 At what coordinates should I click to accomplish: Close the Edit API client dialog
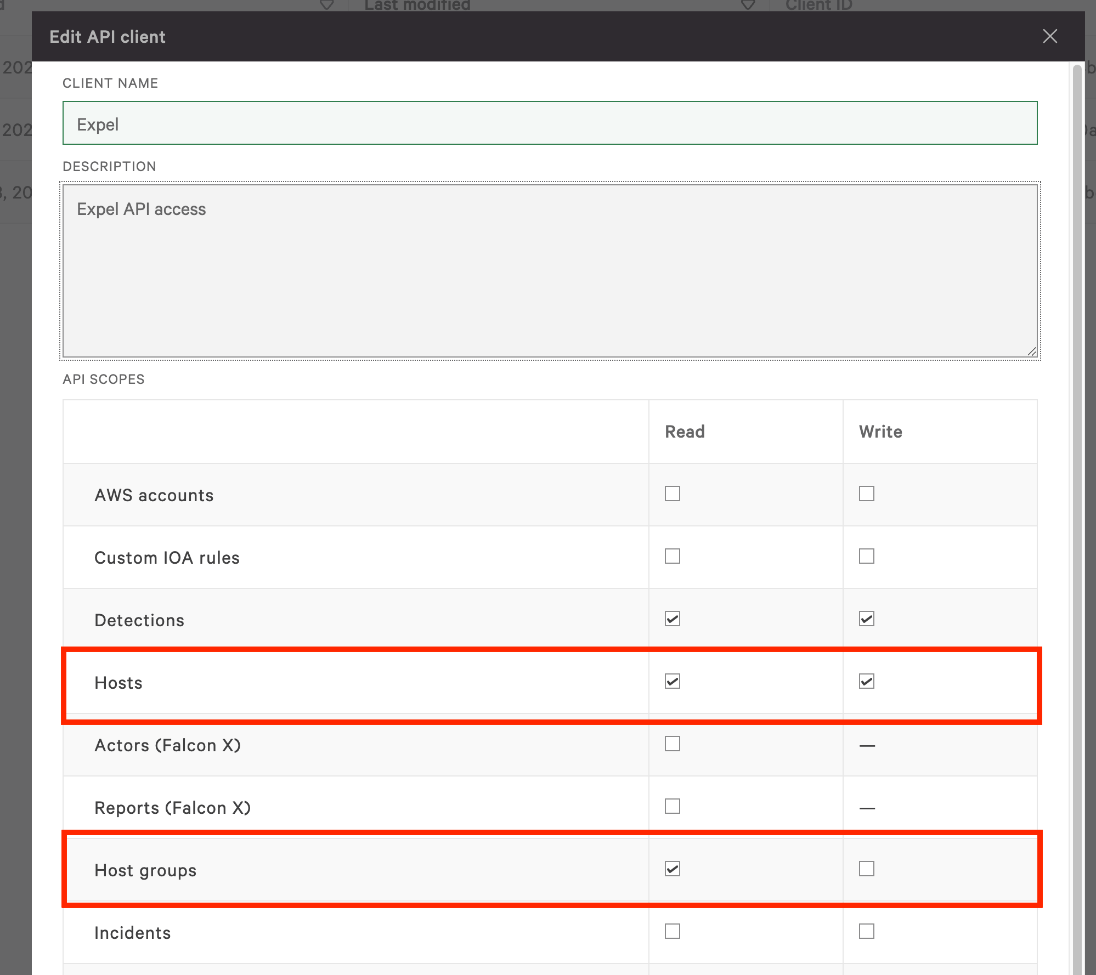(1050, 36)
